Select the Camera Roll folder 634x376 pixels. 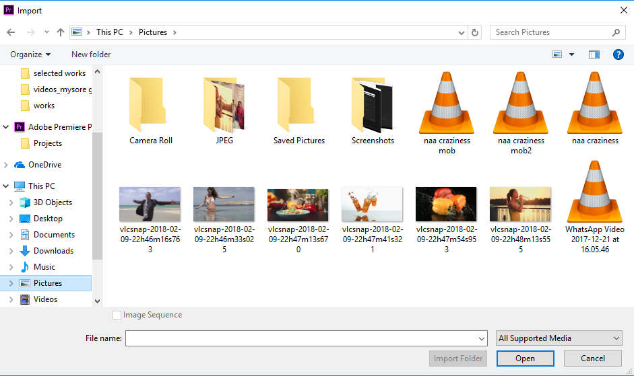[151, 110]
